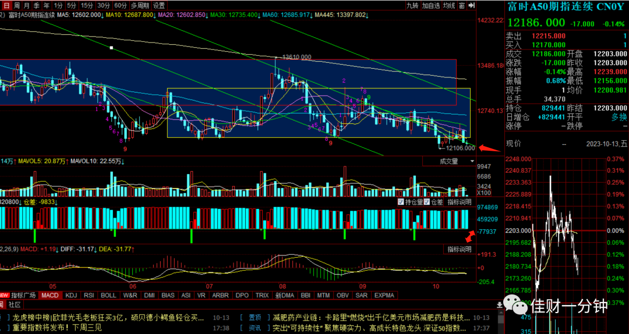629x334 pixels.
Task: Open 指标说明 for the MACD panel
Action: click(x=460, y=250)
